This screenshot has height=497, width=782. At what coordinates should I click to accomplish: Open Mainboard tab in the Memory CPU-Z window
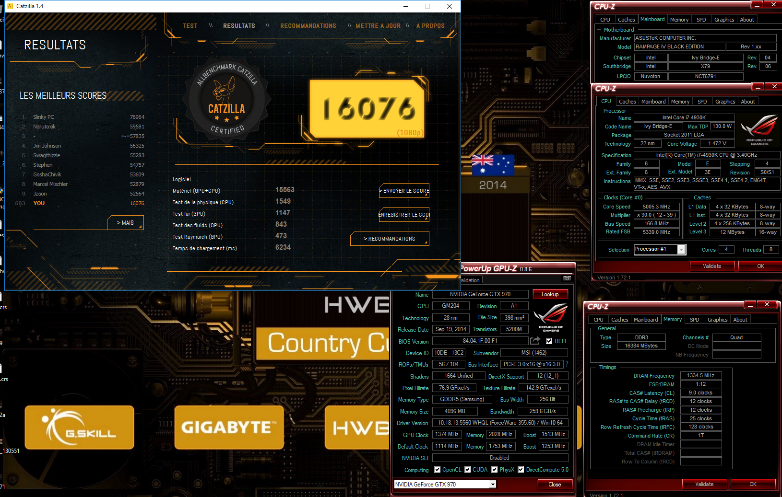pos(646,320)
